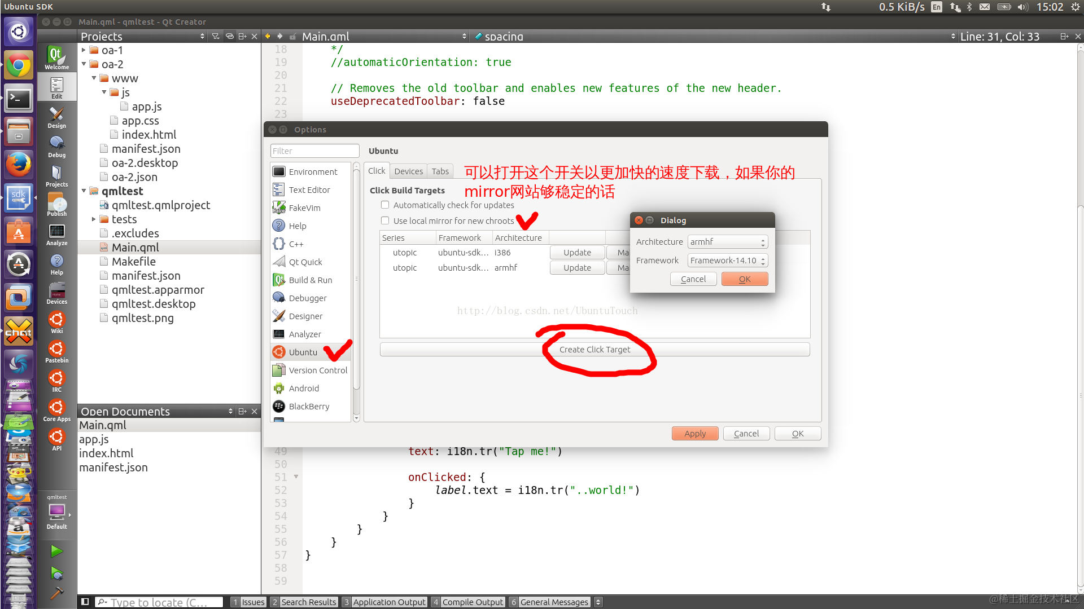Open the Framework-14.10 combo box

click(727, 261)
